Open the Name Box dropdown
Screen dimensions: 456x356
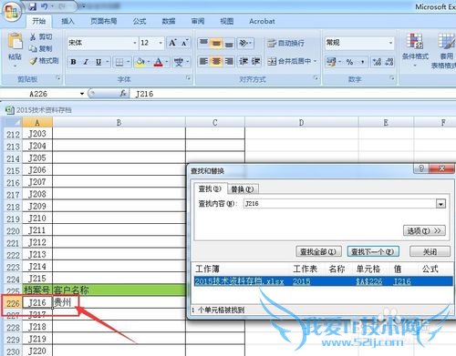[x=82, y=94]
